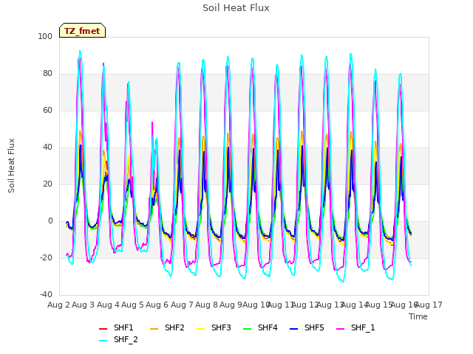Select the SHF3 legend label
Image resolution: width=473 pixels, height=354 pixels.
point(221,327)
